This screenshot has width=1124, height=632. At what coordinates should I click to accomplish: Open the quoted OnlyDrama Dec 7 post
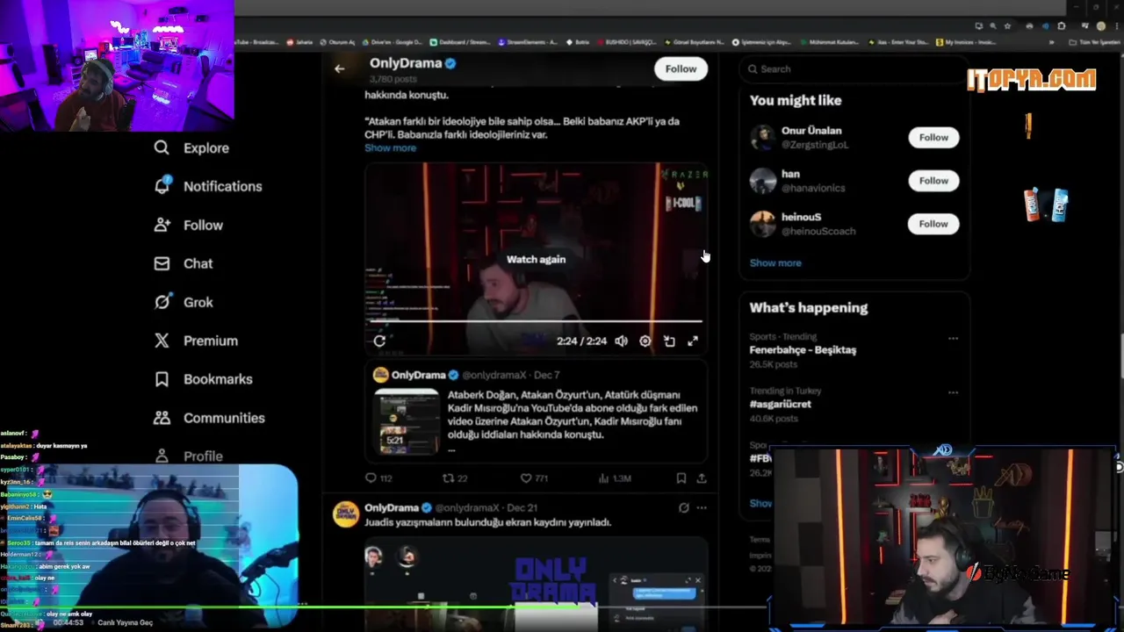click(536, 411)
